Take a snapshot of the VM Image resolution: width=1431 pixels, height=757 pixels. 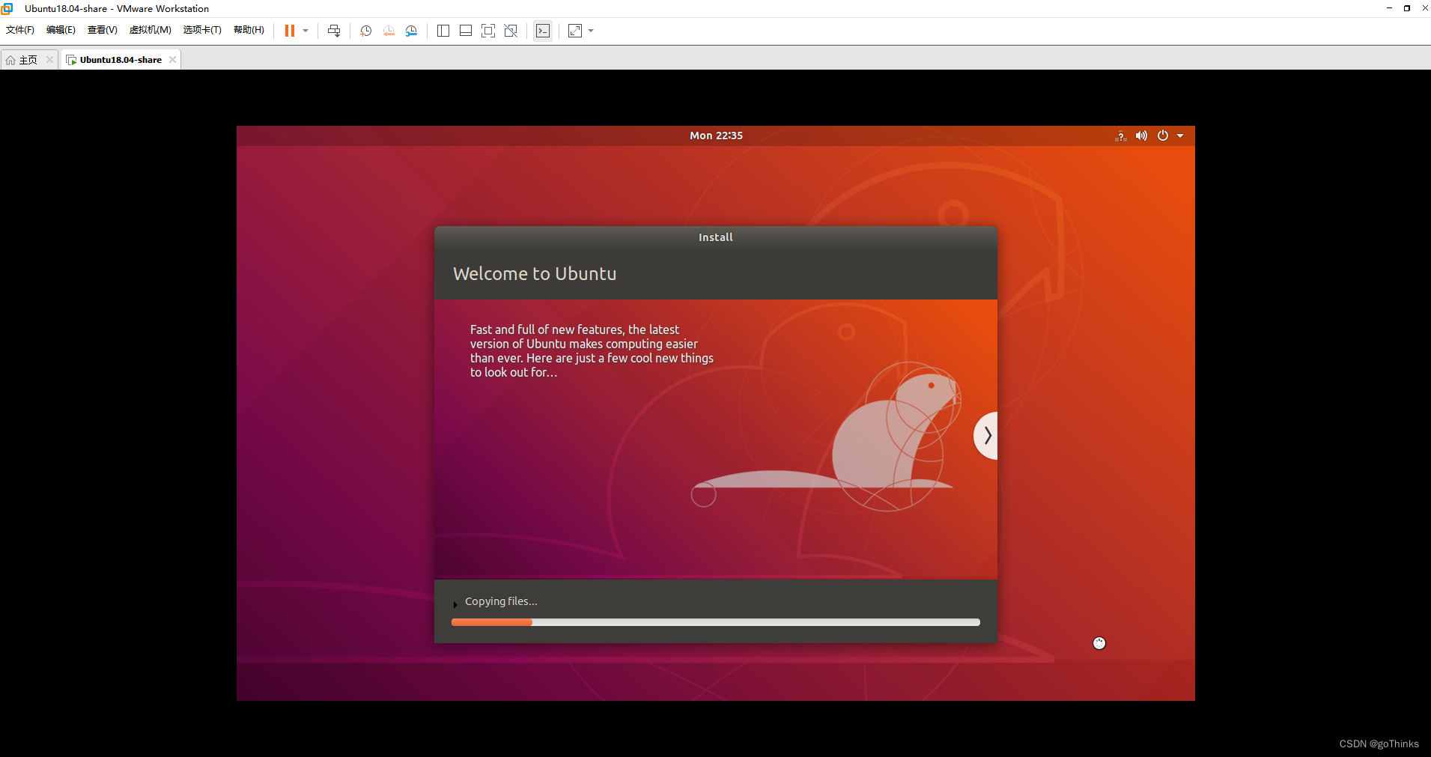tap(366, 31)
